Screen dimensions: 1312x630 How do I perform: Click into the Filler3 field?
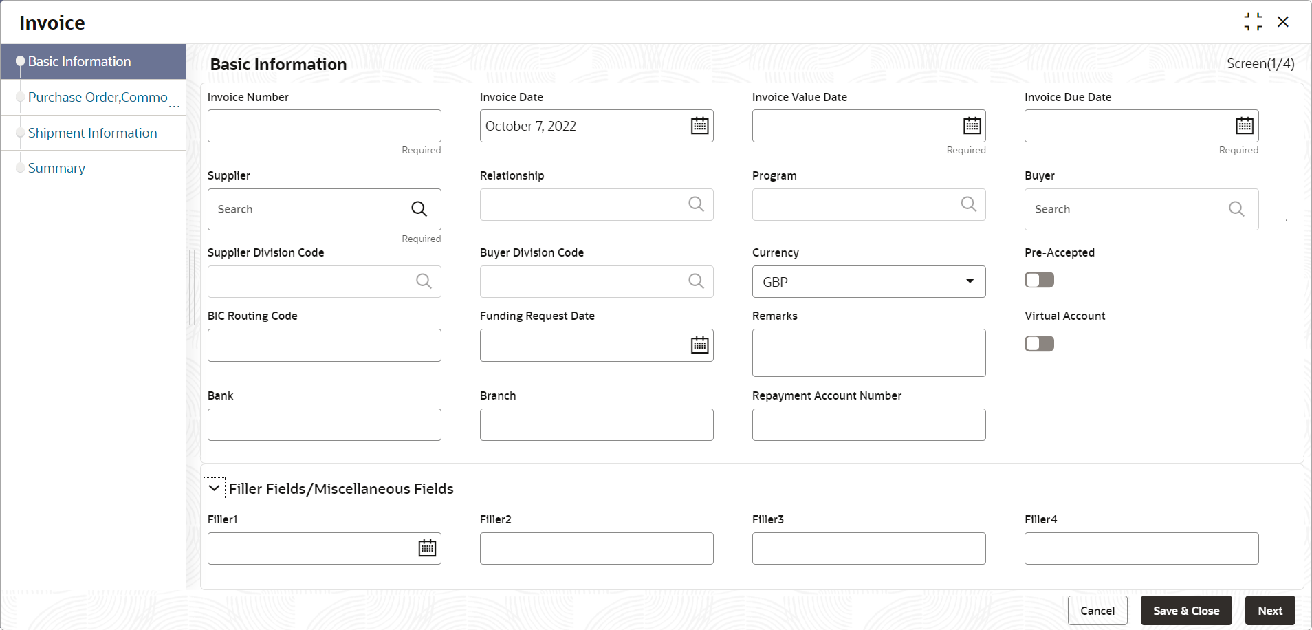point(868,548)
